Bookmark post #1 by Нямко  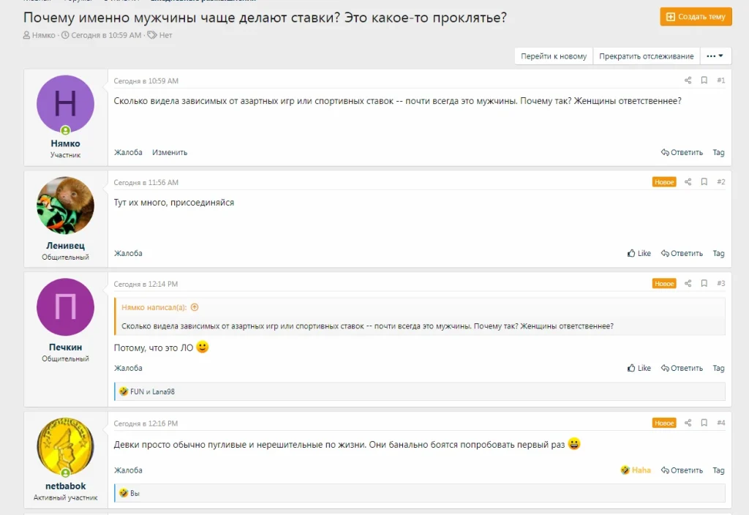tap(704, 80)
